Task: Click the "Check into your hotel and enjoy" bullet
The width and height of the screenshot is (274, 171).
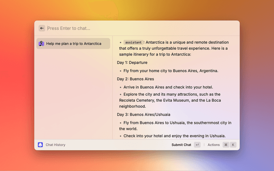Action: click(174, 136)
